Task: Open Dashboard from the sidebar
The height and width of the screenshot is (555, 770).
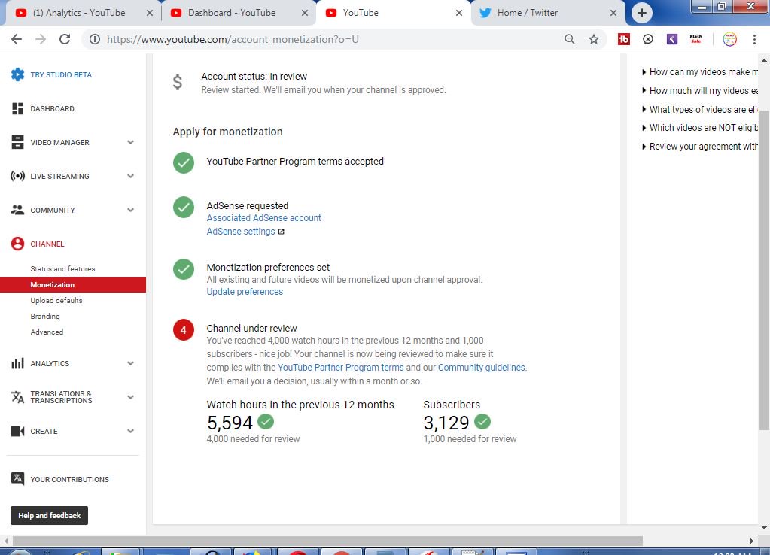Action: tap(52, 108)
